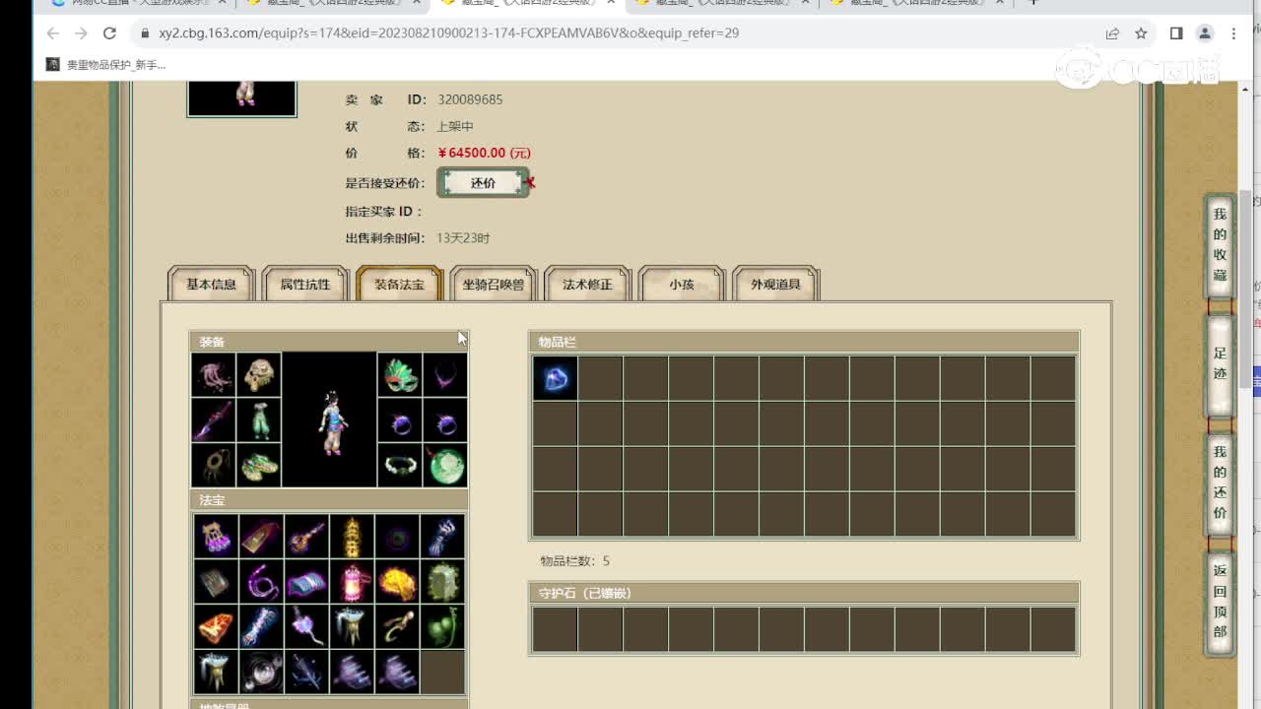1261x709 pixels.
Task: Select the silver swirling orb treasure
Action: (x=261, y=673)
